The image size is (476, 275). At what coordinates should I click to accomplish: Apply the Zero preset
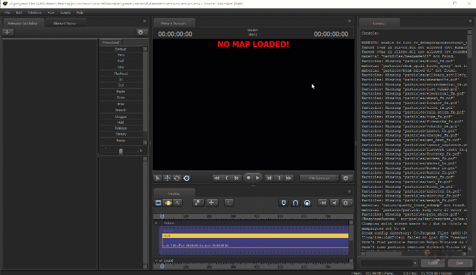click(x=121, y=55)
